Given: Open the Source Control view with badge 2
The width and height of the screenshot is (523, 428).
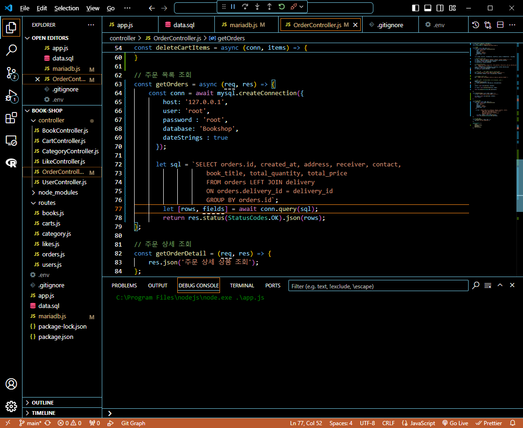Looking at the screenshot, I should [11, 73].
